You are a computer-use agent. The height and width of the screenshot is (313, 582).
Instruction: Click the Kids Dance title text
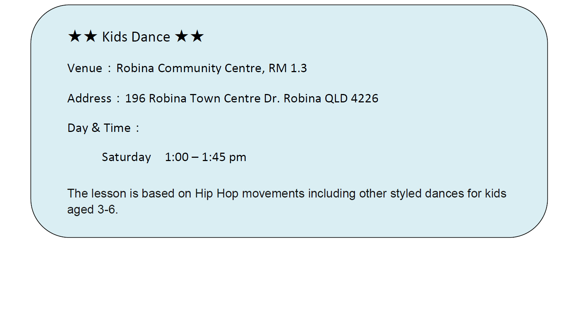pyautogui.click(x=136, y=37)
